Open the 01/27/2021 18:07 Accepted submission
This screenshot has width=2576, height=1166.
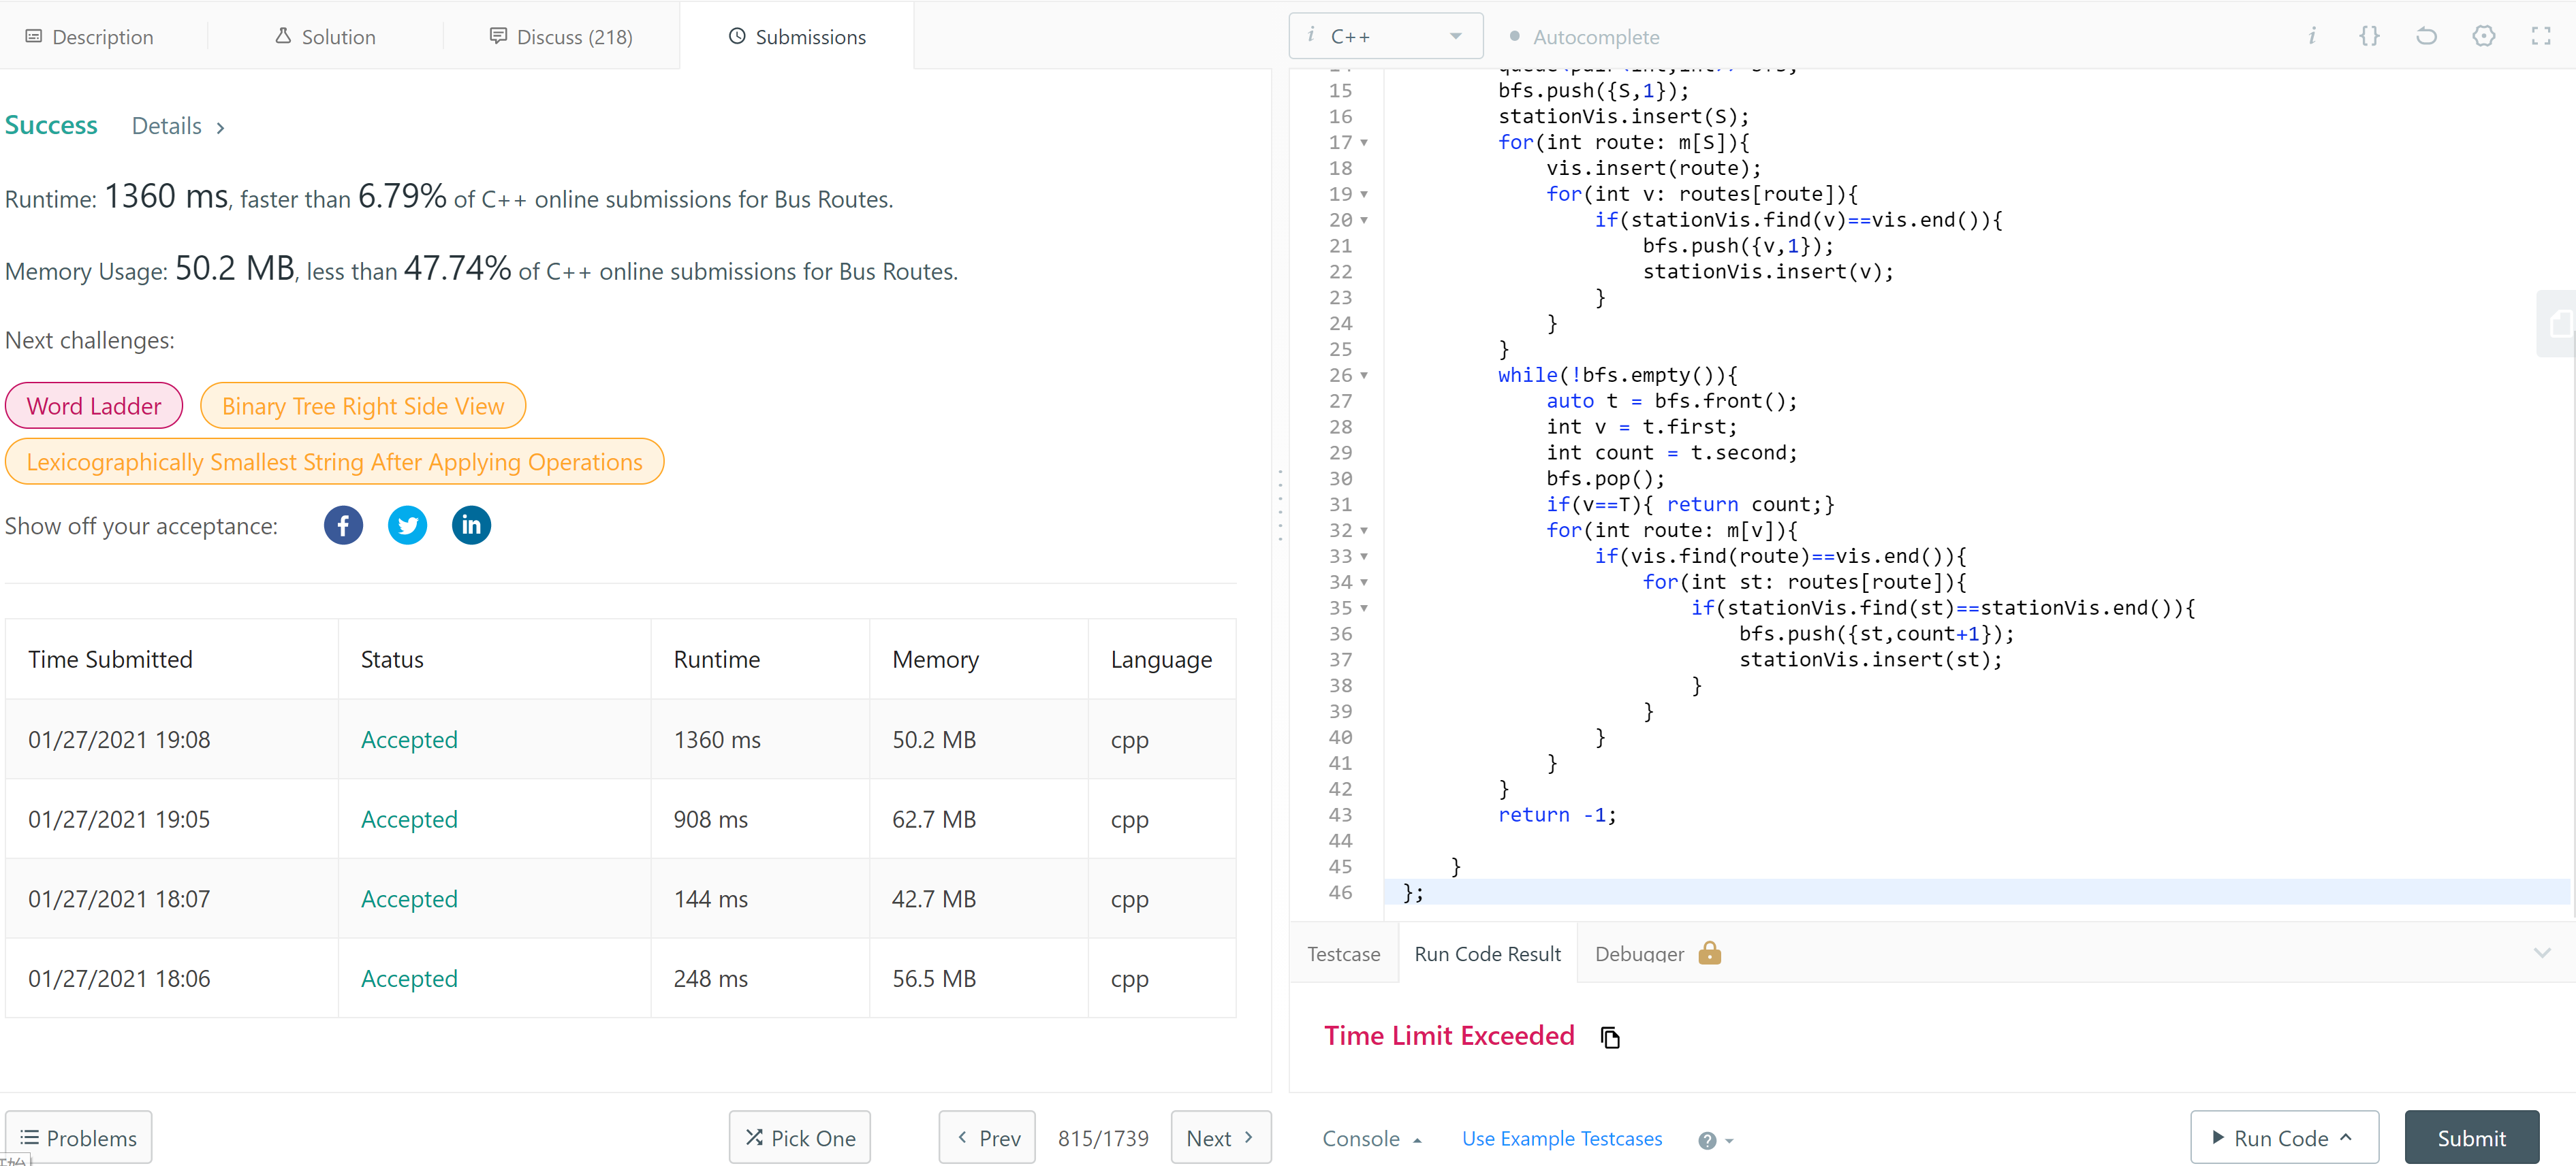pos(408,899)
